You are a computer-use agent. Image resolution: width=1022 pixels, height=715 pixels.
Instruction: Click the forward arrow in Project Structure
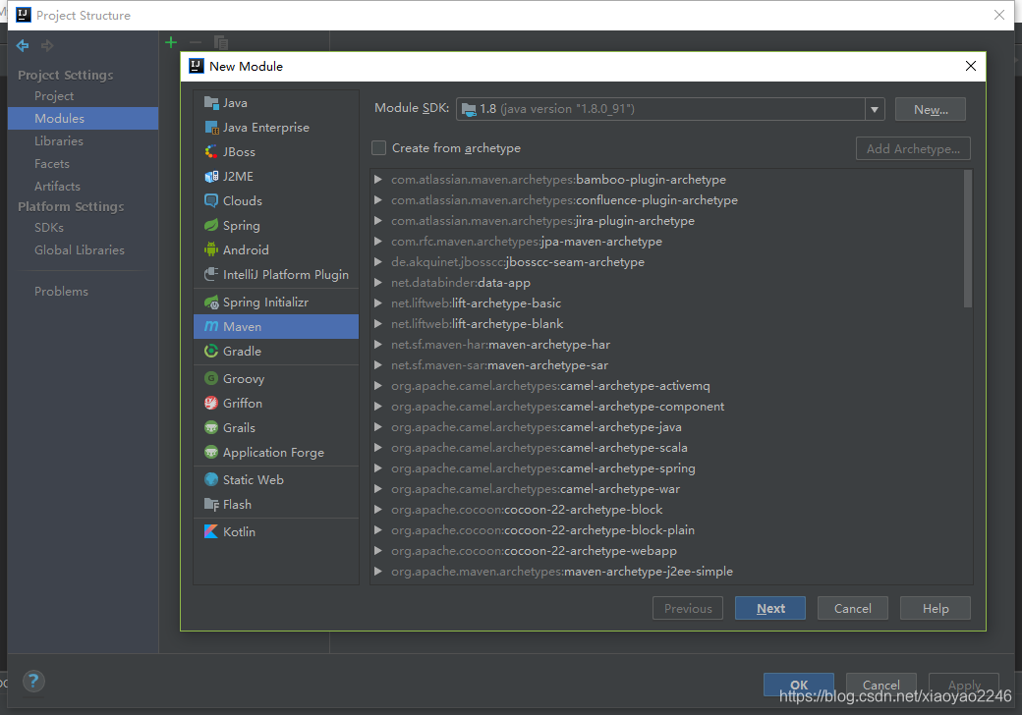(x=47, y=45)
